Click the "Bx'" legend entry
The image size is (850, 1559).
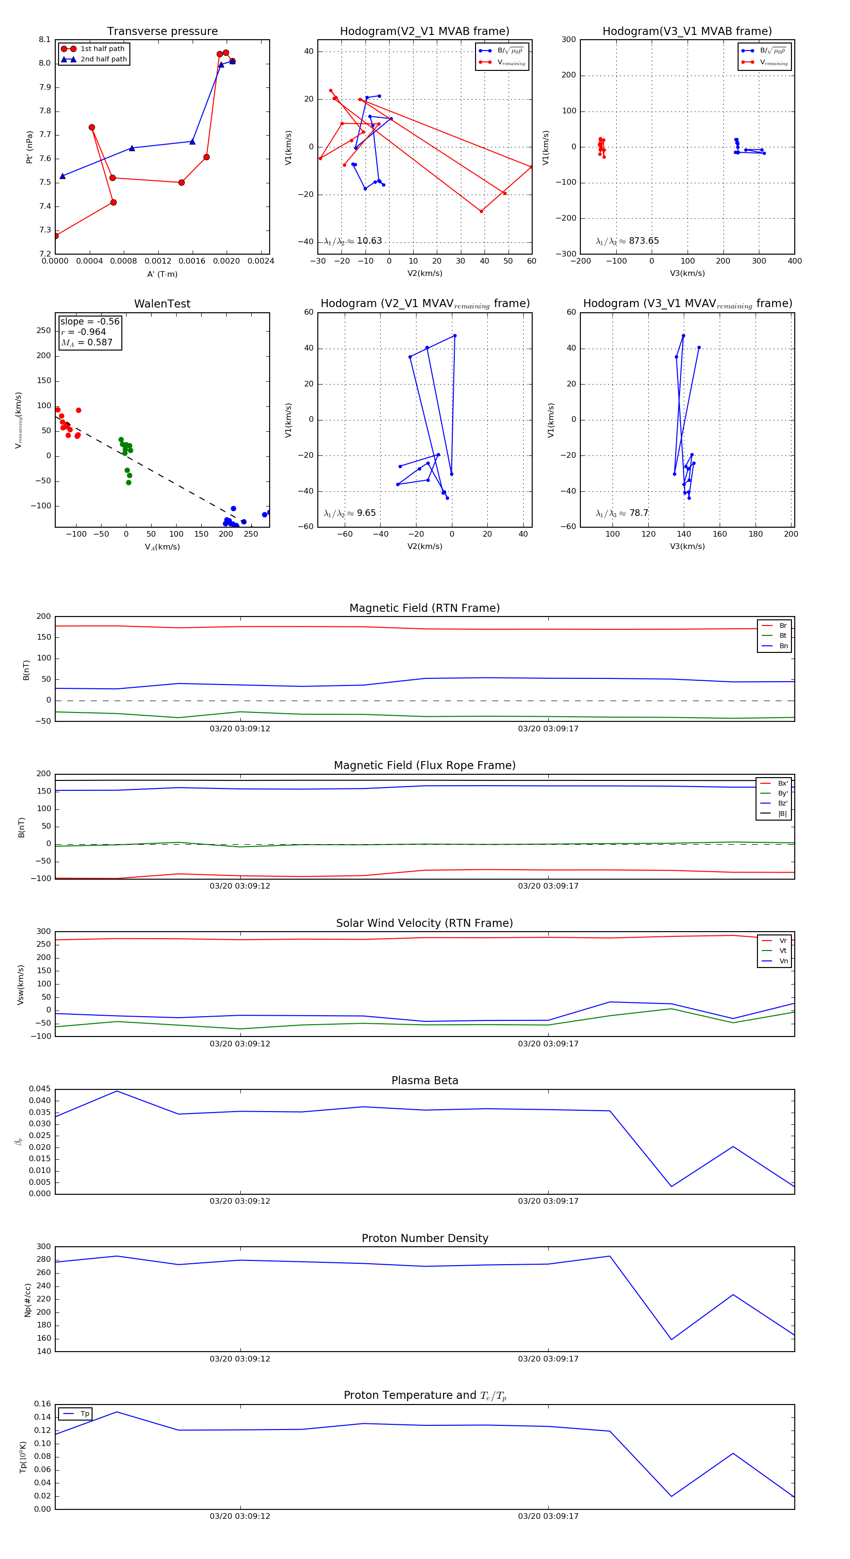[774, 784]
